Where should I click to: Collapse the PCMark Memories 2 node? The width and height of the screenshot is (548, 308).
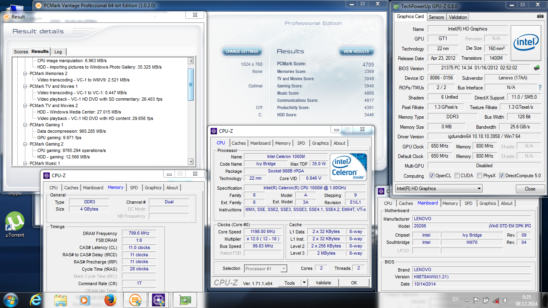25,74
